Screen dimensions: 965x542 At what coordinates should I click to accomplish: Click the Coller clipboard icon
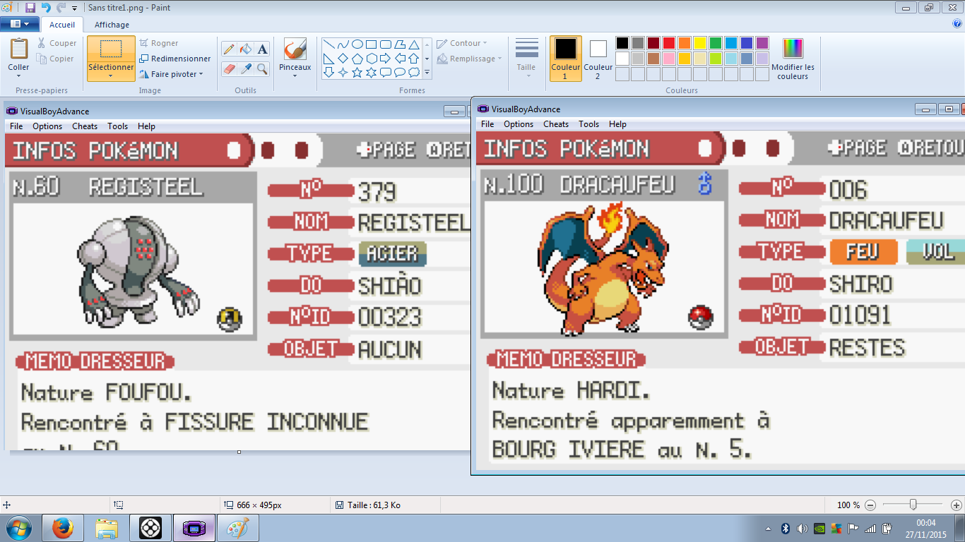point(19,49)
